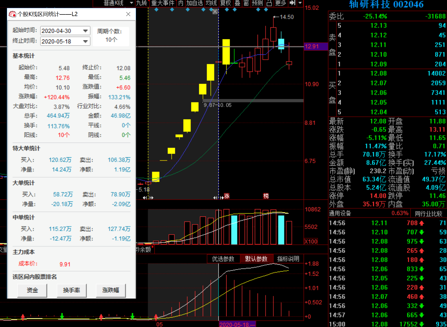Click the 换手率 ranking button
The width and height of the screenshot is (447, 327).
pos(72,290)
